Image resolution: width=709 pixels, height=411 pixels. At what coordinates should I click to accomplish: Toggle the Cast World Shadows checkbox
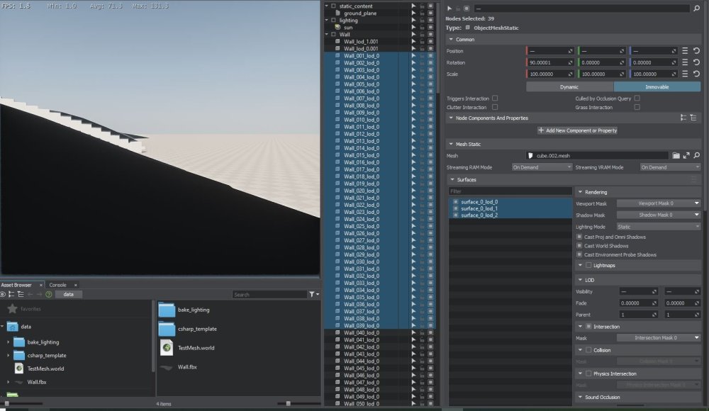click(x=579, y=246)
